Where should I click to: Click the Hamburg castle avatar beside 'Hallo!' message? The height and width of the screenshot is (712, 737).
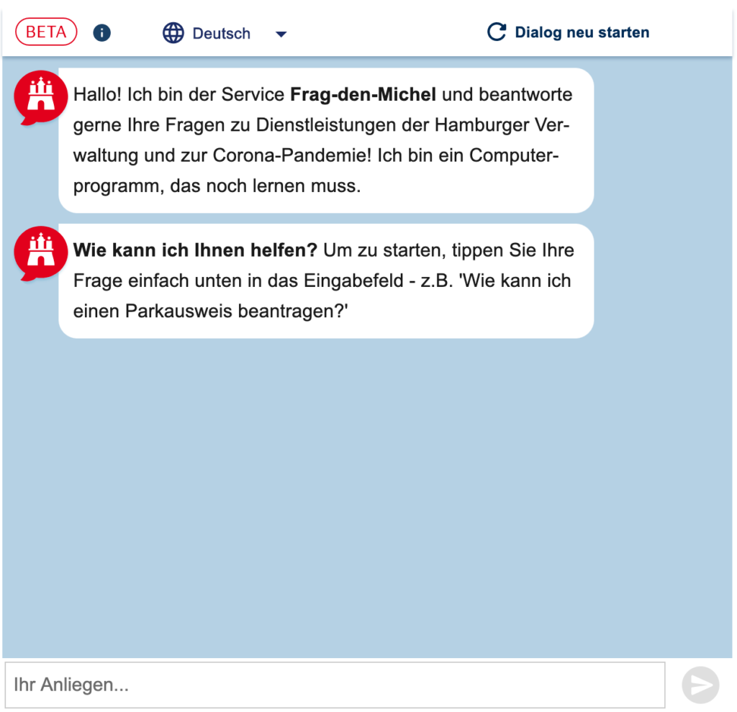[x=40, y=98]
